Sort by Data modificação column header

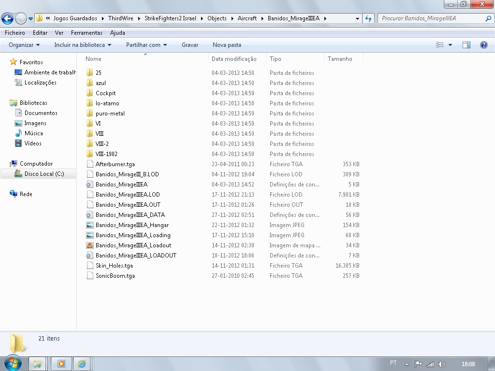[234, 58]
